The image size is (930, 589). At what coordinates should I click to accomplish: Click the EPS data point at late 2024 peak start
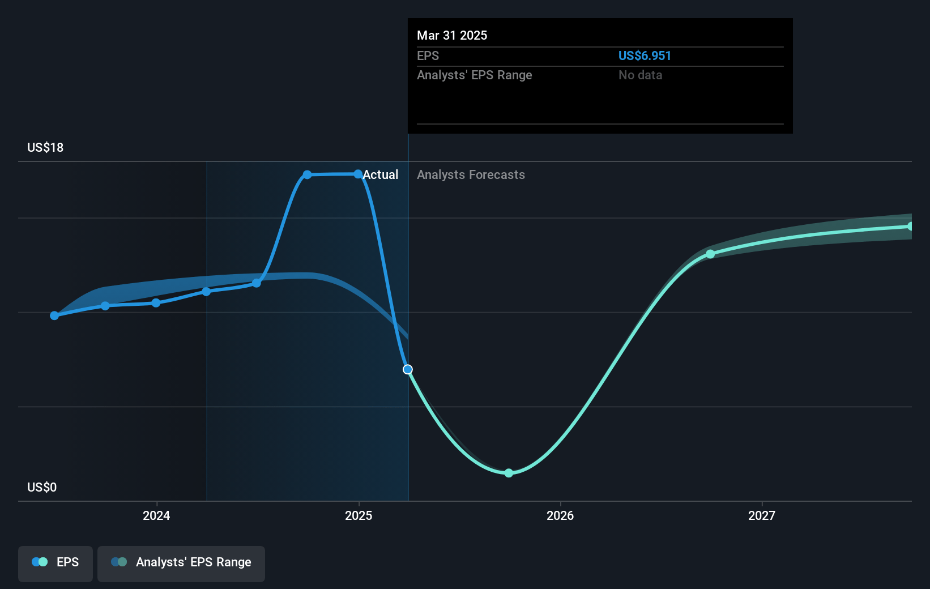pyautogui.click(x=307, y=174)
